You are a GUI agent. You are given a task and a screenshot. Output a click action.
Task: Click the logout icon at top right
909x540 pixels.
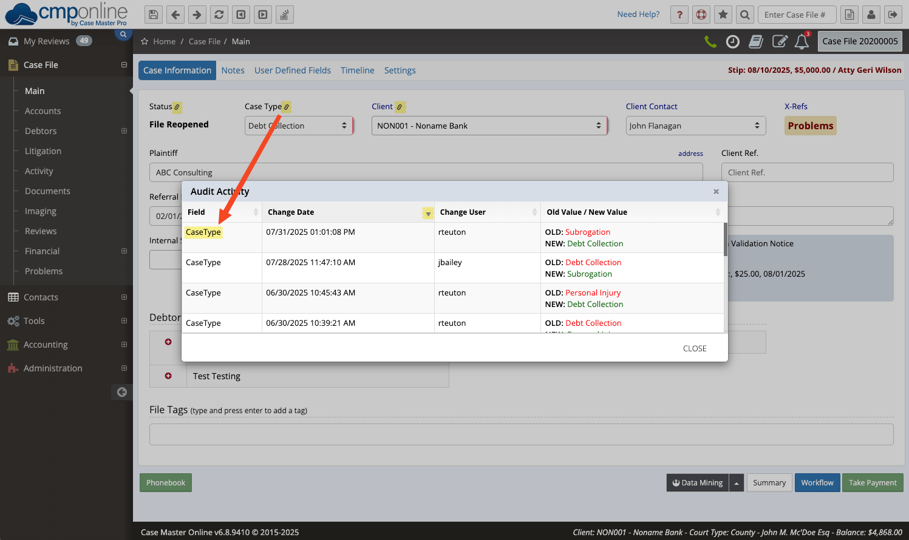pos(893,14)
